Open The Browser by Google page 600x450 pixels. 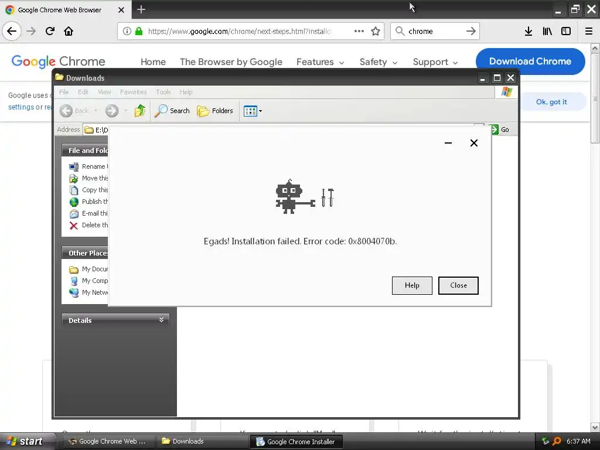click(x=231, y=62)
